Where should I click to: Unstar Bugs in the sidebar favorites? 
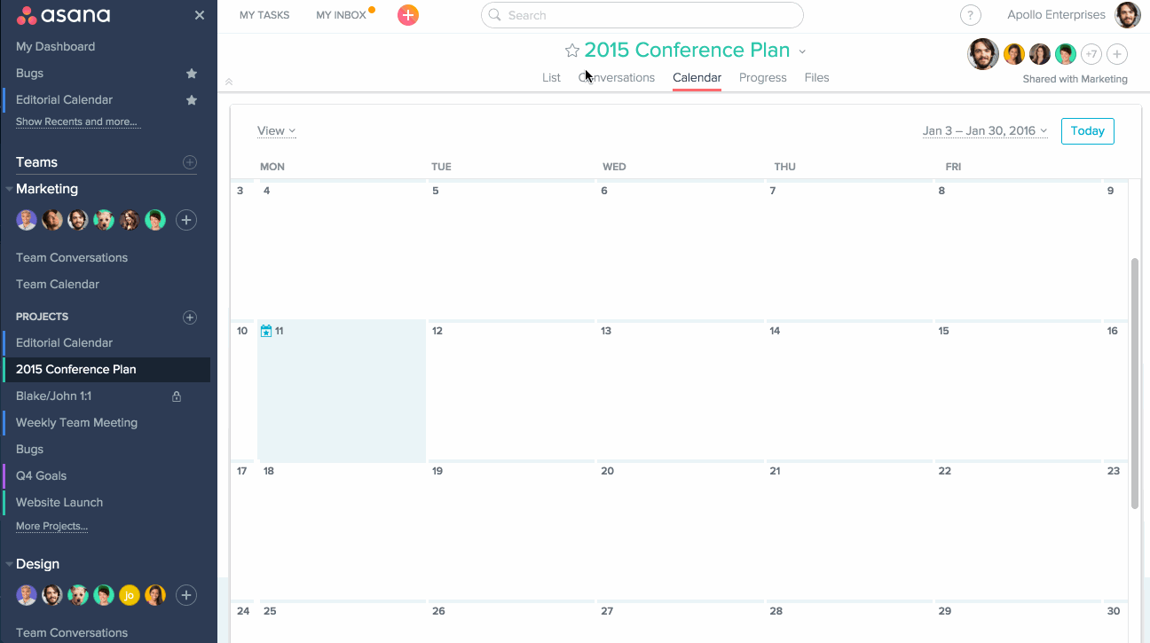point(191,74)
